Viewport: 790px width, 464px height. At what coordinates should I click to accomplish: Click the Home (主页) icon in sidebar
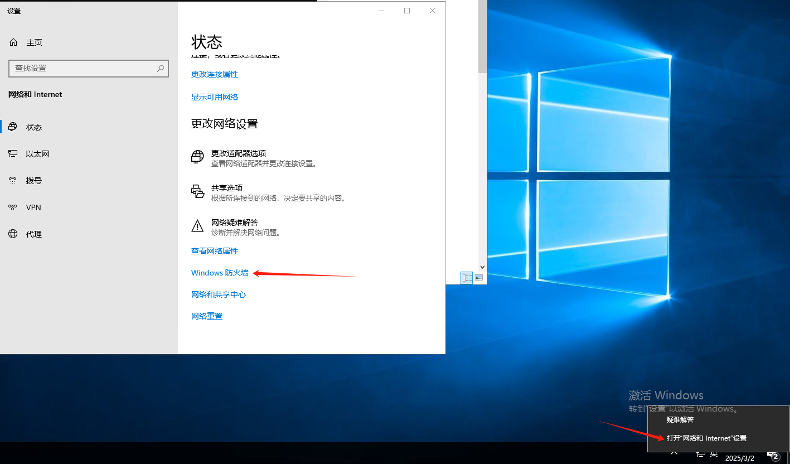13,42
